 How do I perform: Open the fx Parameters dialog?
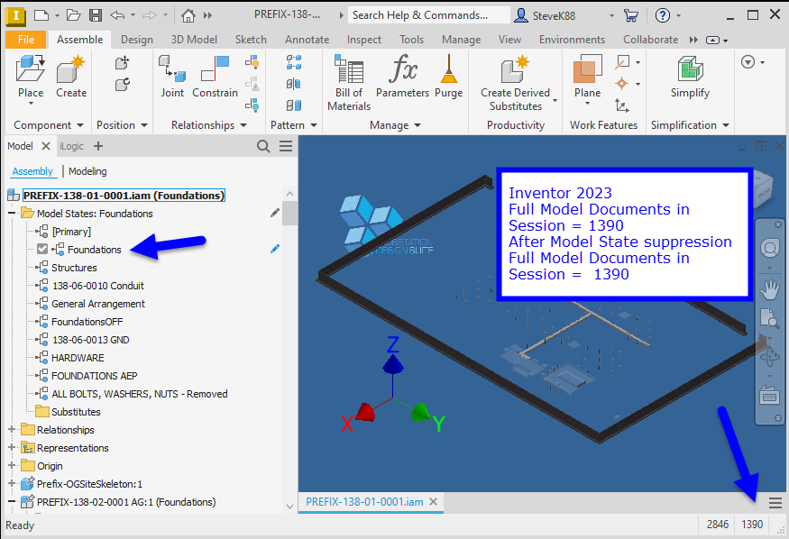click(402, 69)
